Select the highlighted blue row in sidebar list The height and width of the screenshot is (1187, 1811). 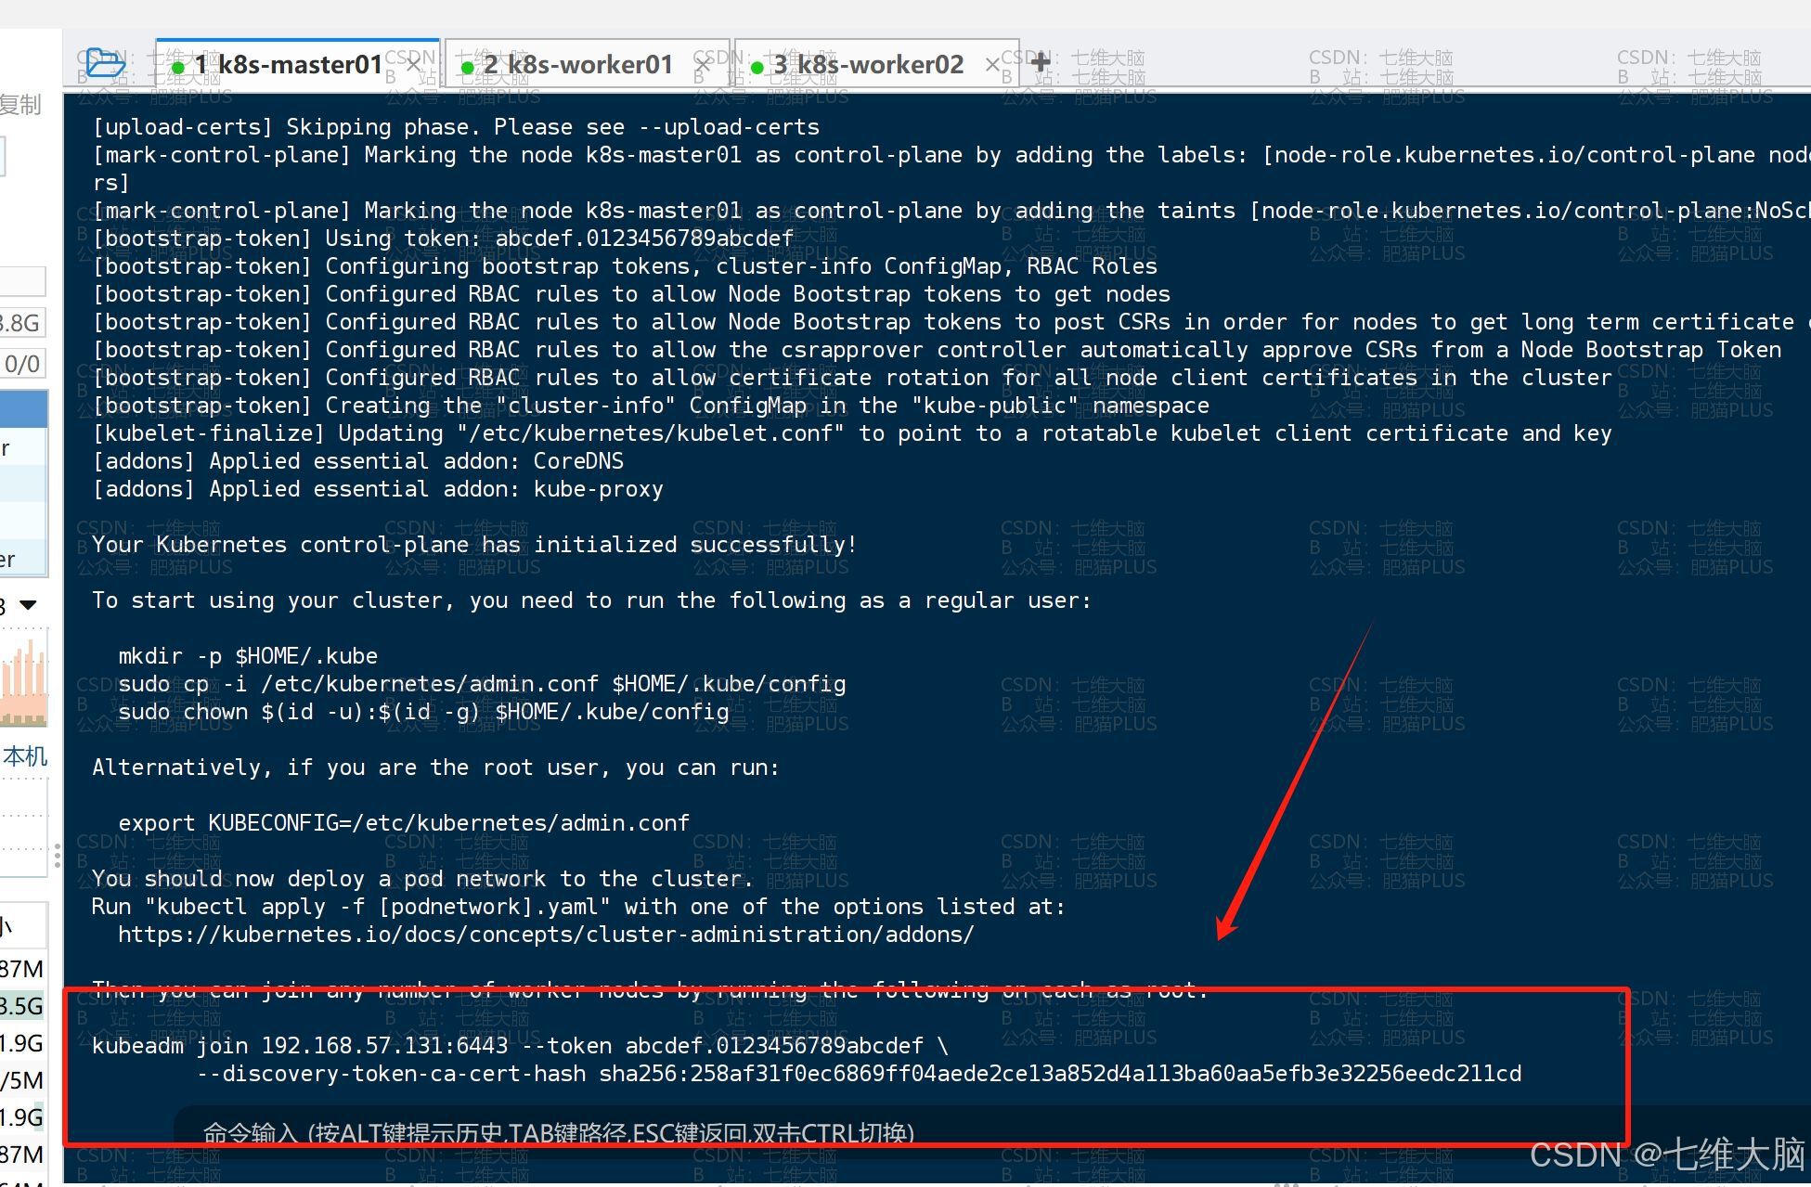tap(24, 408)
